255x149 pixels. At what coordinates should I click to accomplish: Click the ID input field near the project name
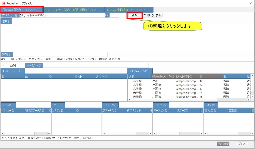[x=114, y=15]
